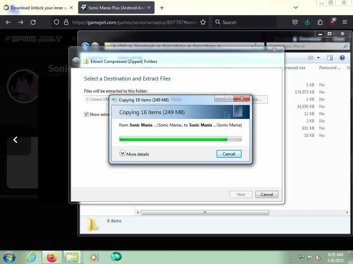Close the Sonic Mania Plus tab
Image resolution: width=353 pixels, height=264 pixels.
coord(149,8)
